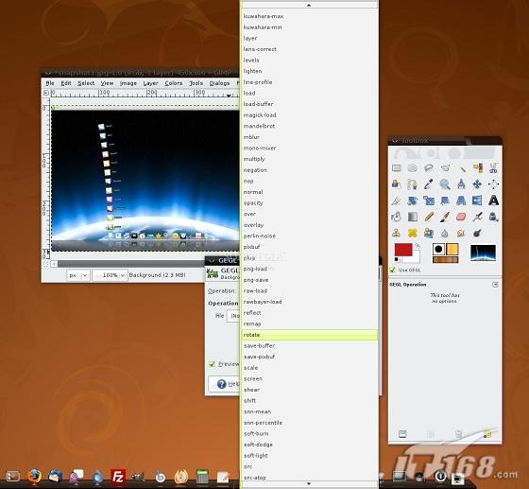Screen dimensions: 529x489
Task: Select the Dodge/Burn tool
Action: tap(477, 233)
